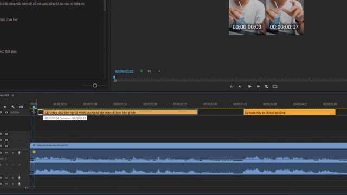The image size is (347, 195).
Task: Select the video clip on the blue video track
Action: point(188,146)
